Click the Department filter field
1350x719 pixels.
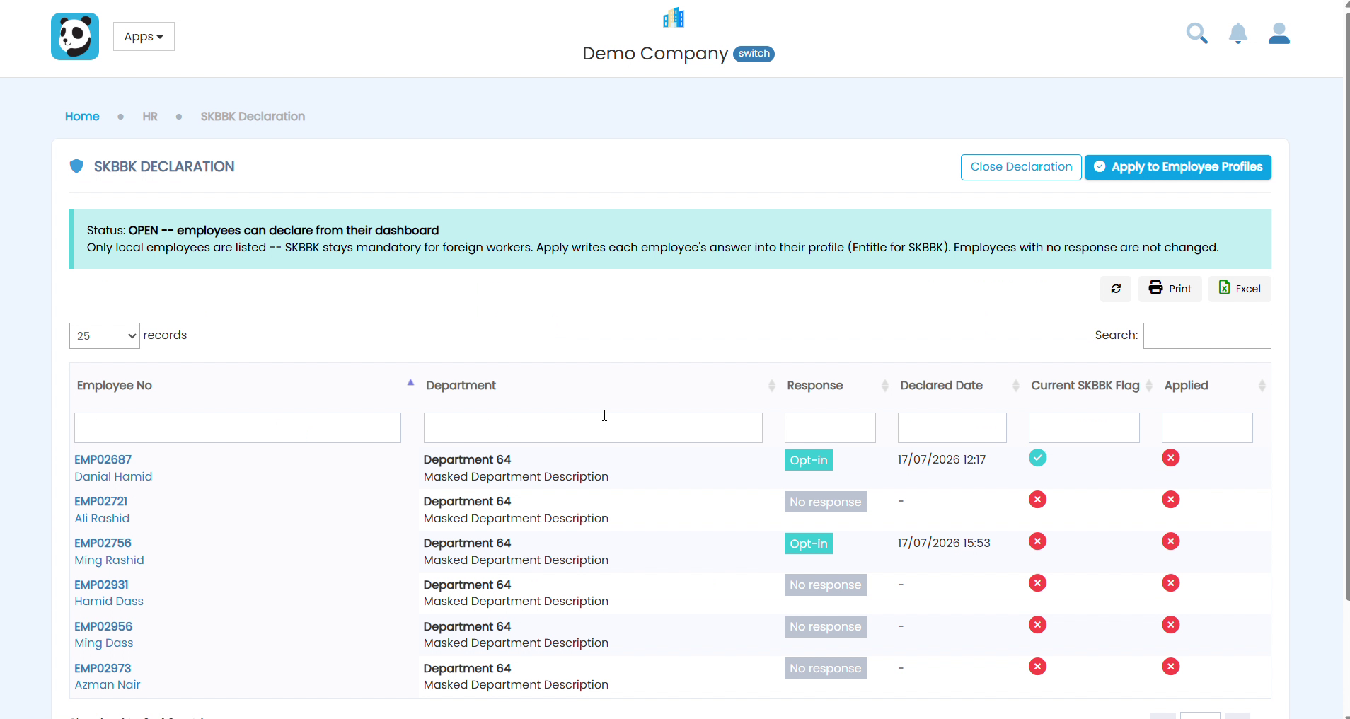point(593,428)
